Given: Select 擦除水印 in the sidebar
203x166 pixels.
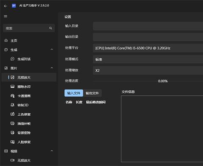Looking at the screenshot, I should pos(29,87).
